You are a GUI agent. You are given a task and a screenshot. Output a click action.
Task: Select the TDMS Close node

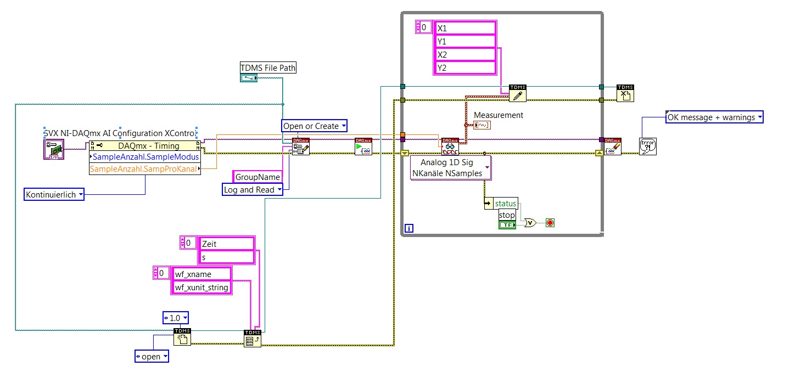tap(625, 93)
